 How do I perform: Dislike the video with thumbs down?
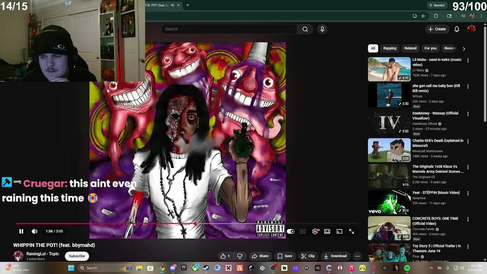click(240, 256)
